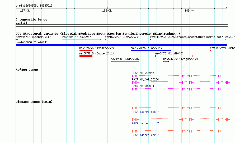Viewport: 235px width, 143px height.
Task: Click the nsv545717 (Cooper2011) red variant bar
Action: 17,39
